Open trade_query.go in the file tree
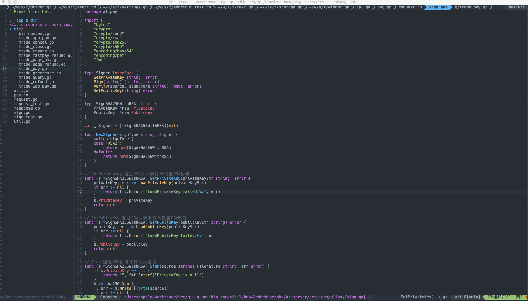This screenshot has width=528, height=301. coord(35,77)
